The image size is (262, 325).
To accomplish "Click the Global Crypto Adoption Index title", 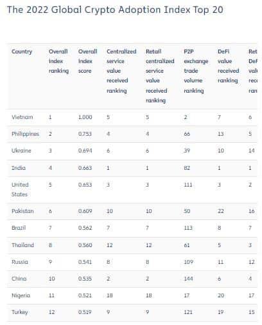I will [115, 10].
